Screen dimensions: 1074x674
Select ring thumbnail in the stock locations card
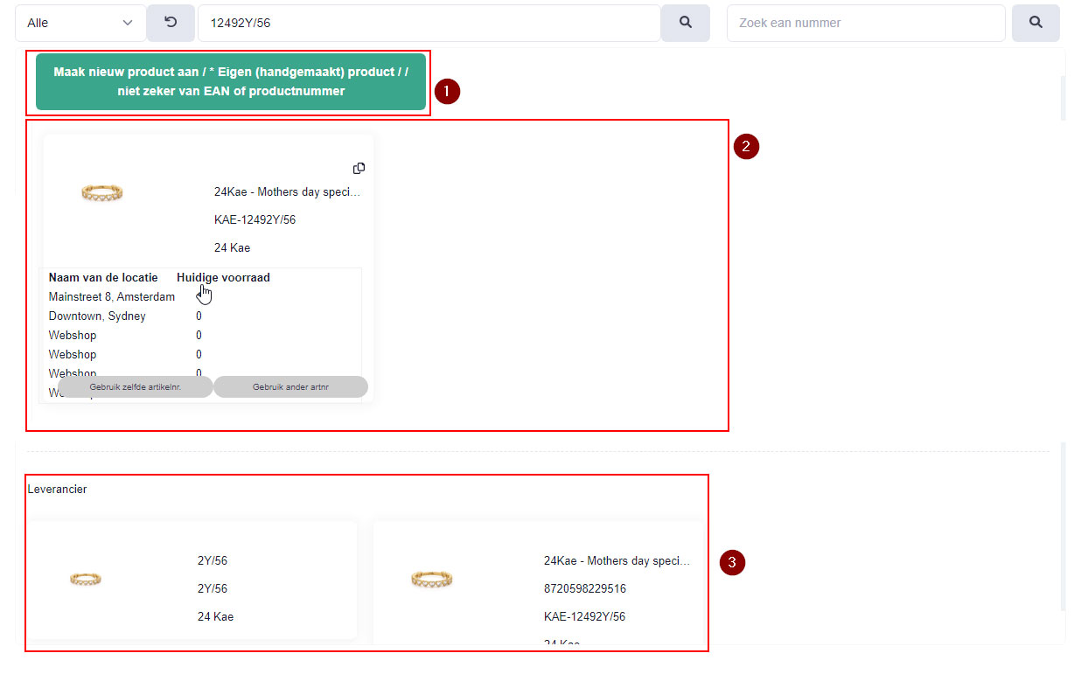click(101, 192)
